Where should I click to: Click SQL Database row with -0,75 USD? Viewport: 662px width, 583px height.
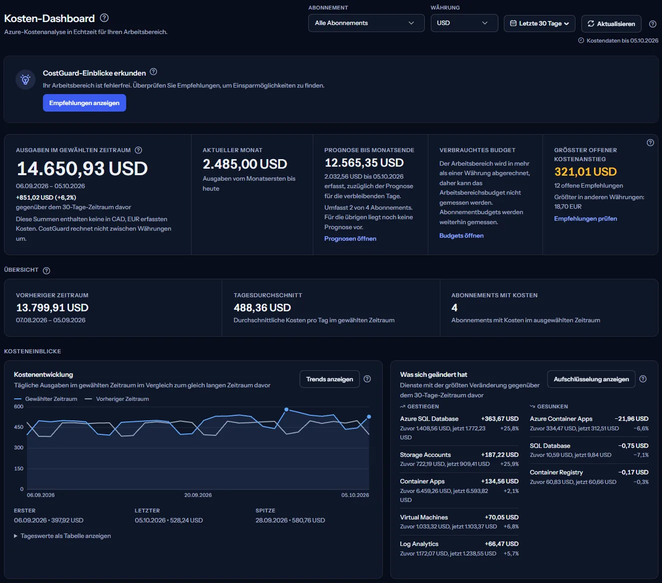[x=589, y=450]
